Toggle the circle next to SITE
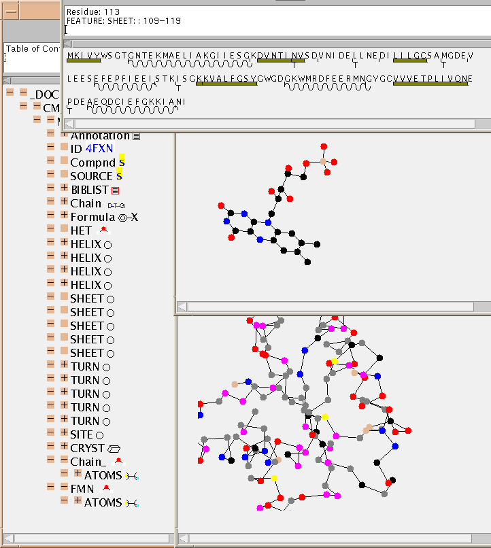The image size is (491, 548). [x=99, y=435]
